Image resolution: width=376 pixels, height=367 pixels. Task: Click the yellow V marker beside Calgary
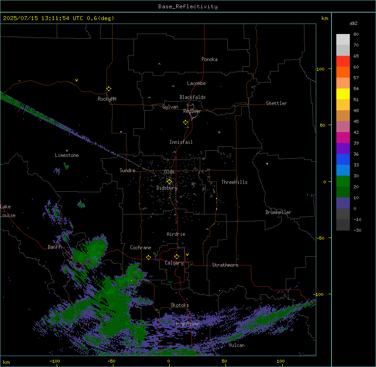point(187,255)
